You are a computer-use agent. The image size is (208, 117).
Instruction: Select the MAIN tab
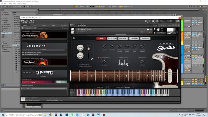click(x=101, y=38)
